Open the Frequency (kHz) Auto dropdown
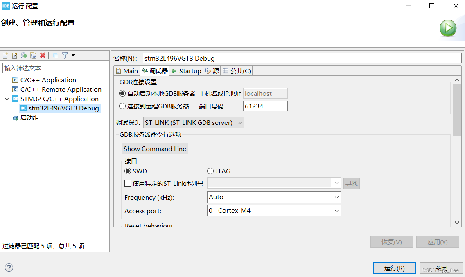Image resolution: width=465 pixels, height=277 pixels. tap(274, 197)
